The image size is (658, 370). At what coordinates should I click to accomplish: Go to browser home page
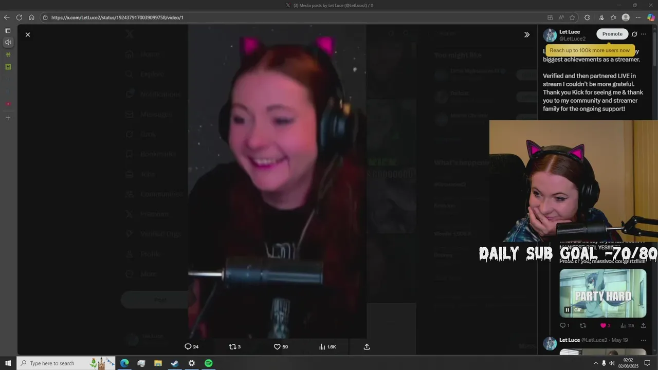click(31, 17)
